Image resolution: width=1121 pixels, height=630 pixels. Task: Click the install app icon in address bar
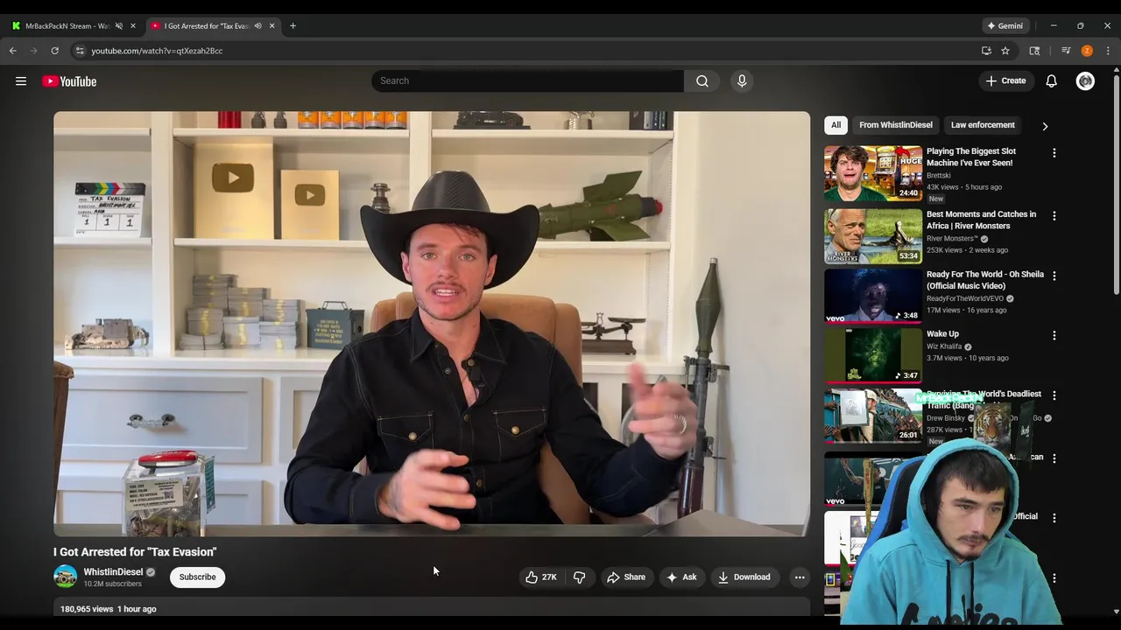point(986,51)
